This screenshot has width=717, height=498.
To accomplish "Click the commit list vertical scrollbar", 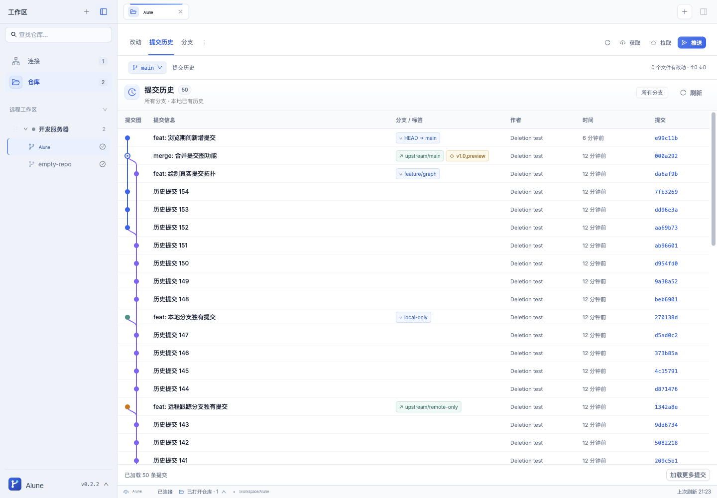I will pos(714,179).
